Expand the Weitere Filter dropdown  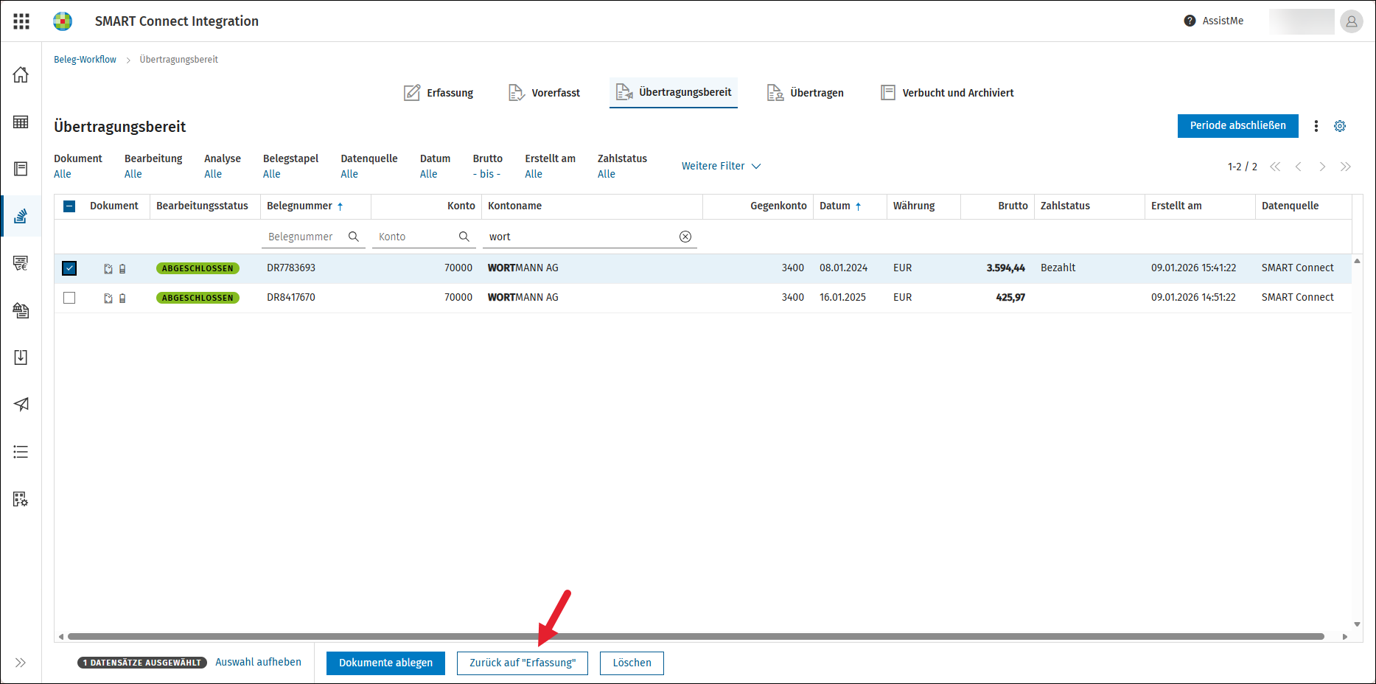coord(721,166)
